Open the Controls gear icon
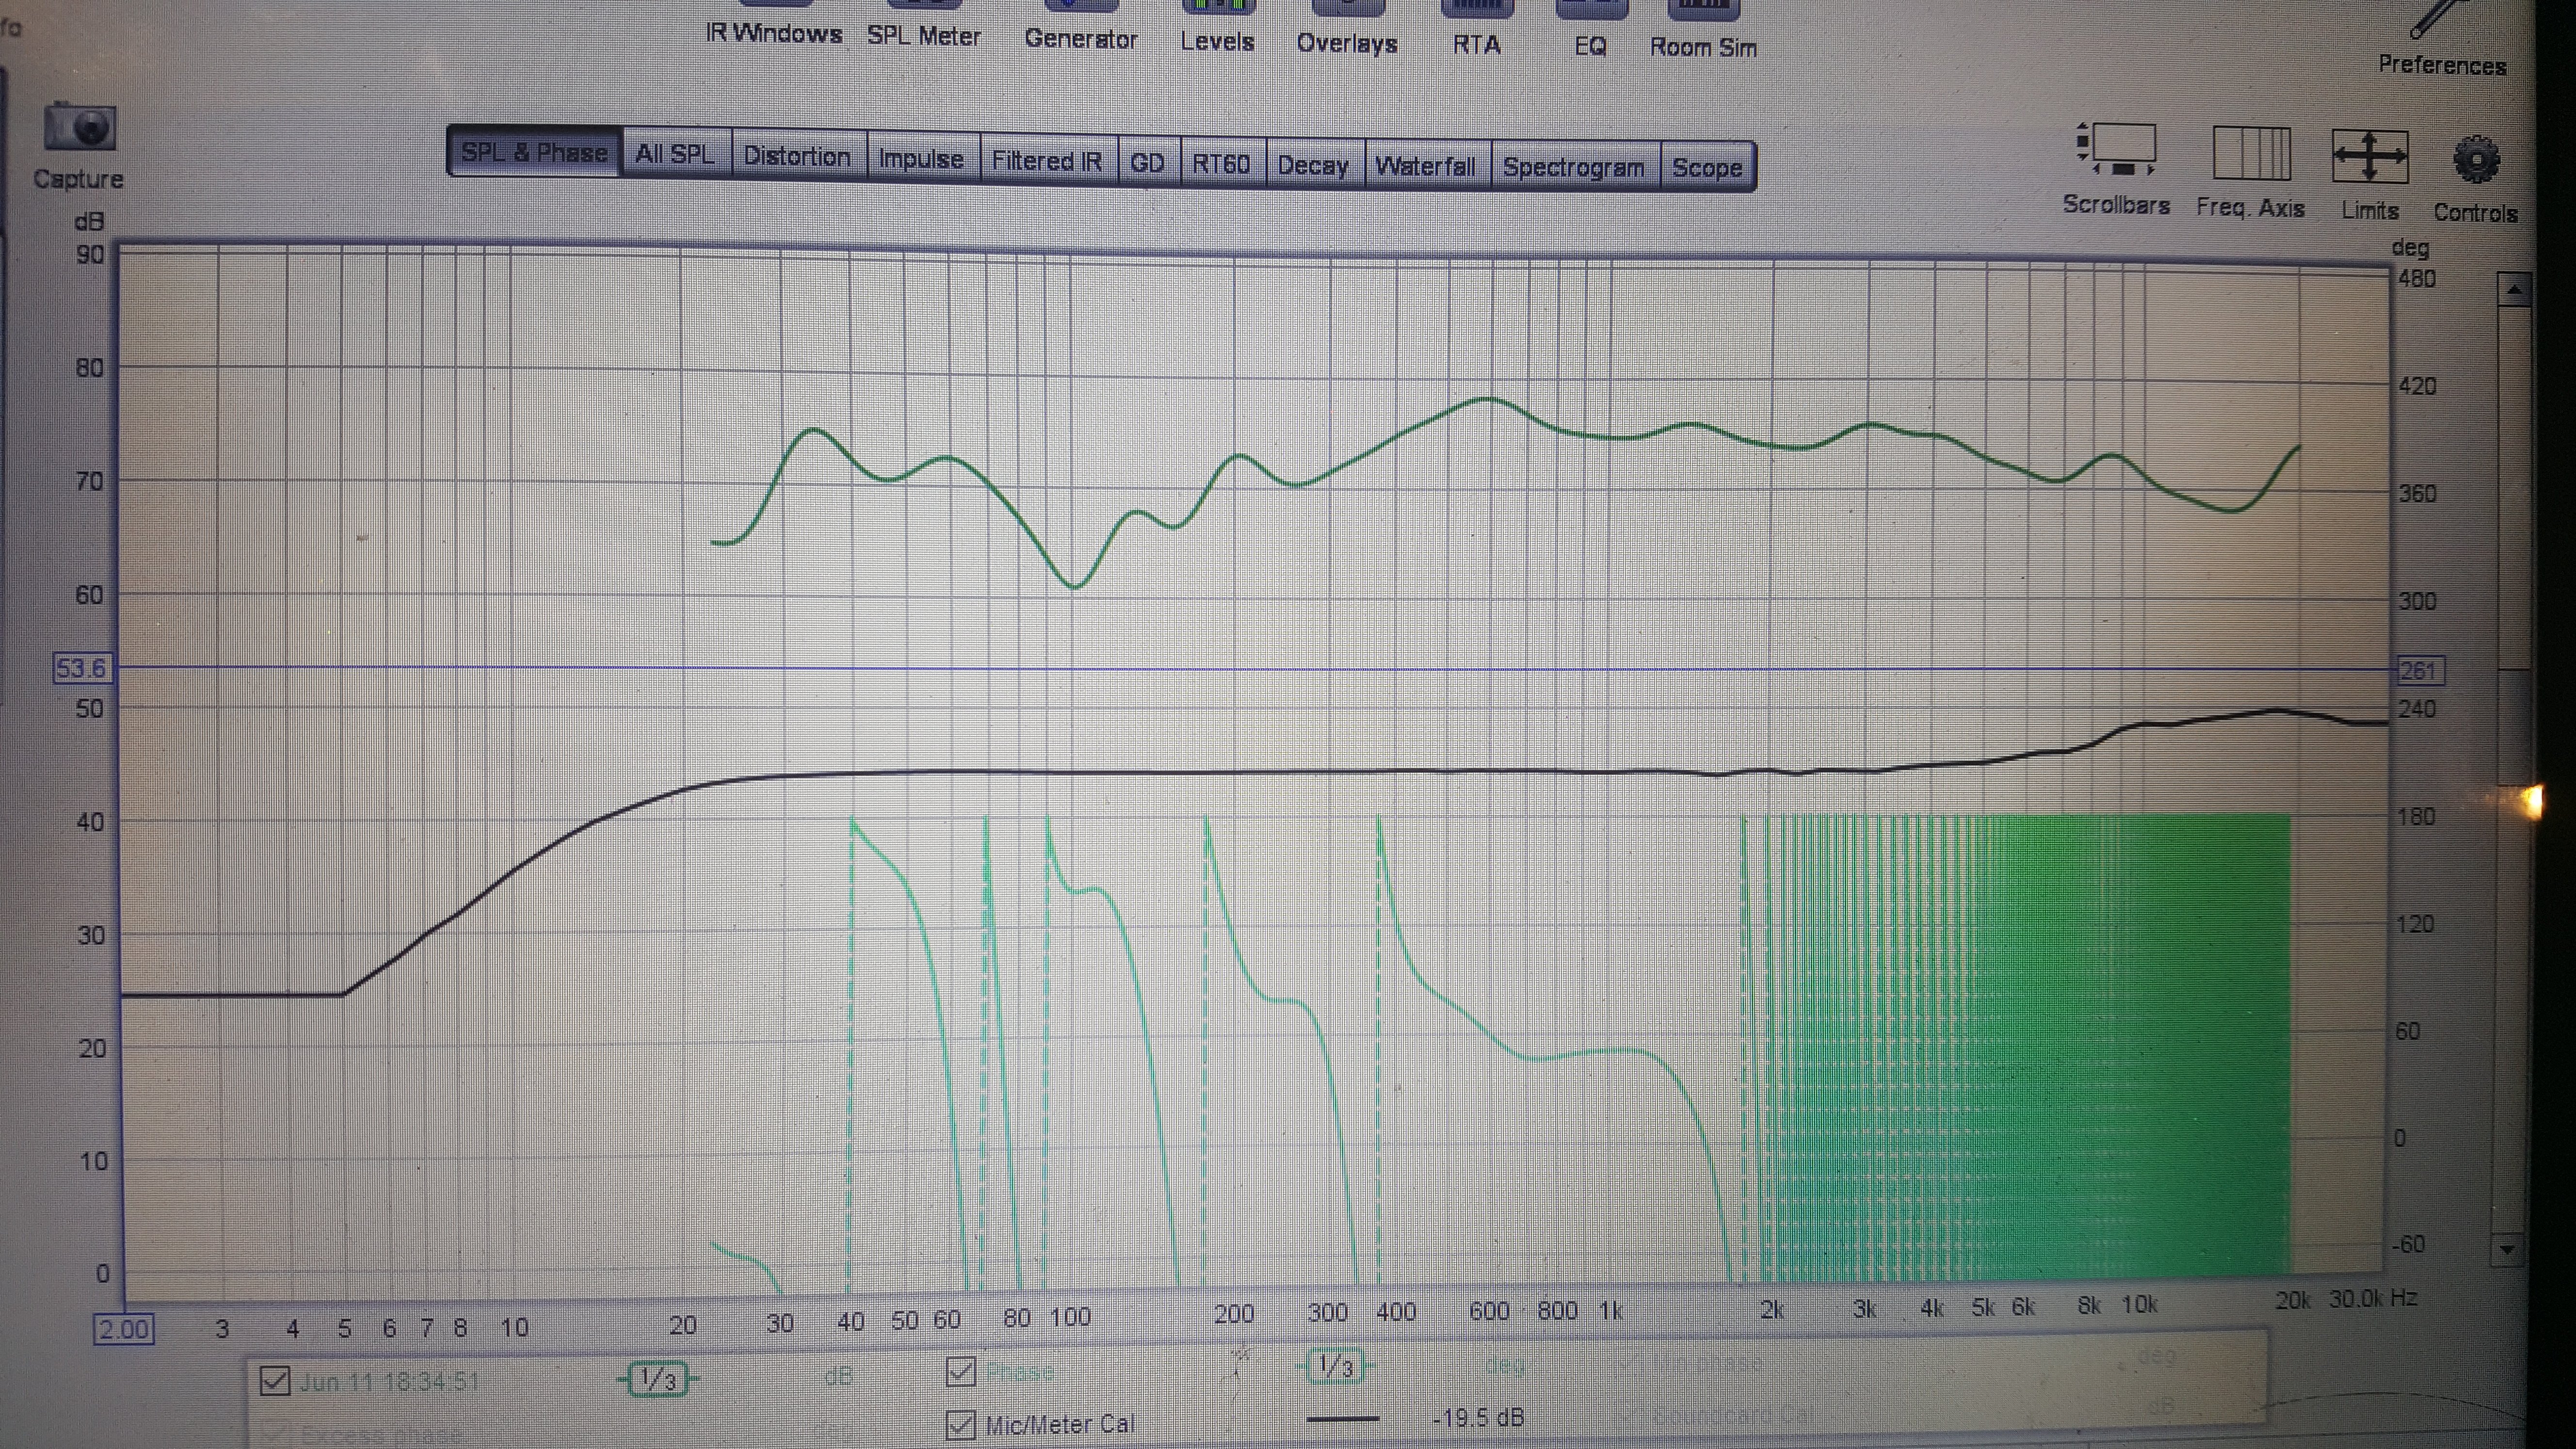 tap(2476, 160)
